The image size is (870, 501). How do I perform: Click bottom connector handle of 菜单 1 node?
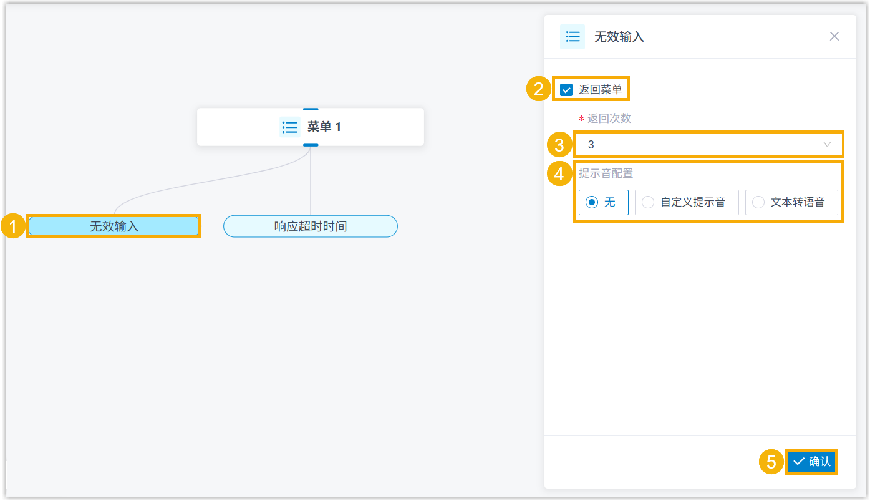pyautogui.click(x=311, y=145)
